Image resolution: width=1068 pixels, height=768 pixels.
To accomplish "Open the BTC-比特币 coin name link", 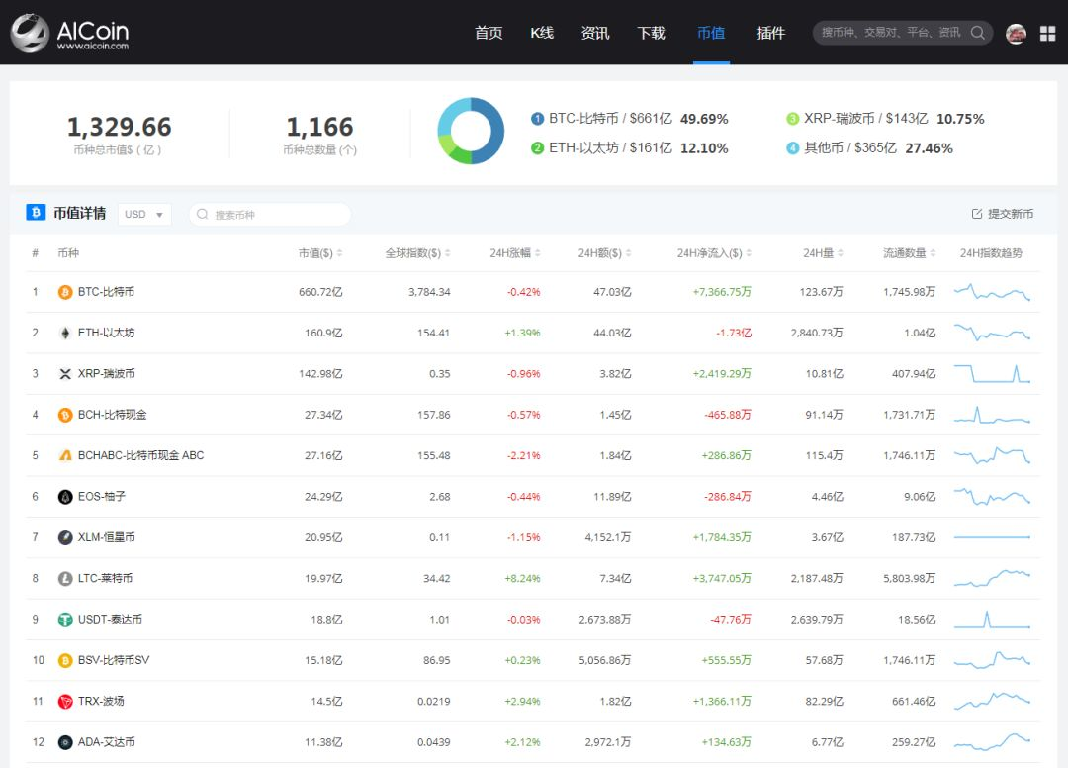I will pyautogui.click(x=106, y=292).
